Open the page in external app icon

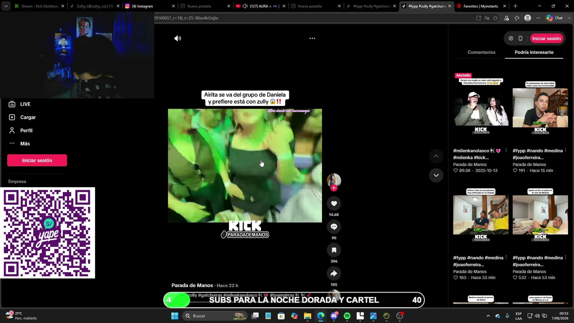[478, 18]
